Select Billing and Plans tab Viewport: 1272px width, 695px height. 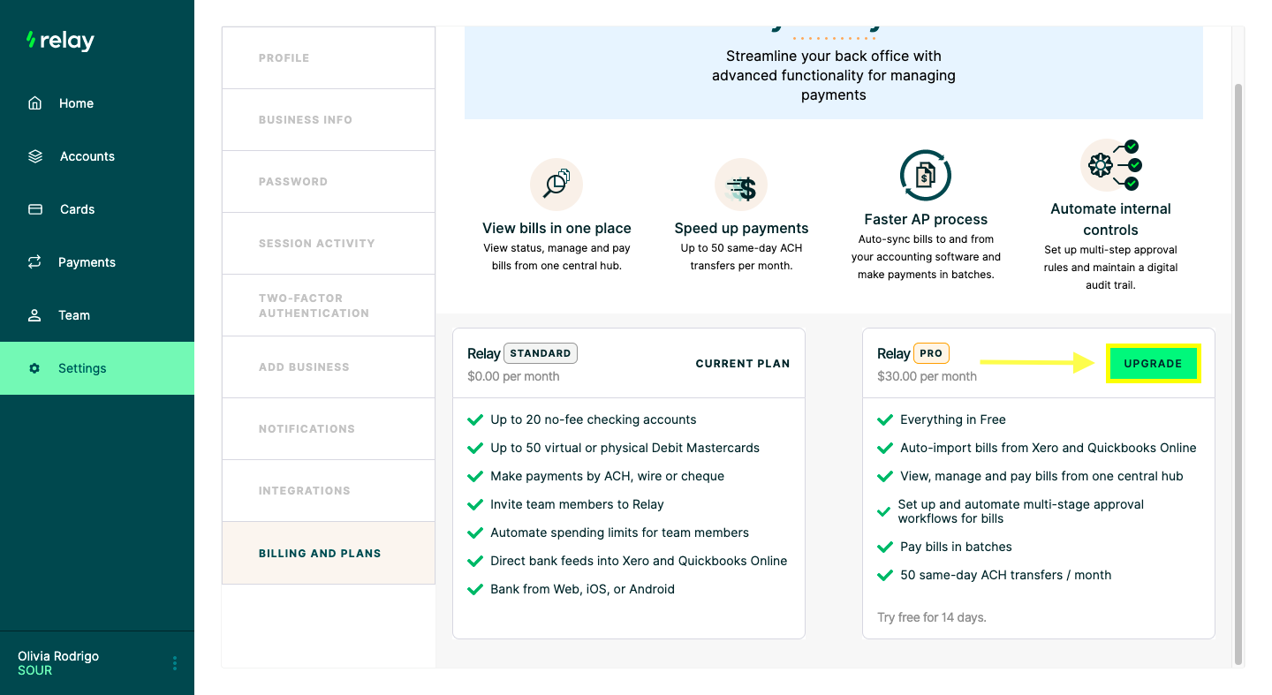tap(329, 553)
